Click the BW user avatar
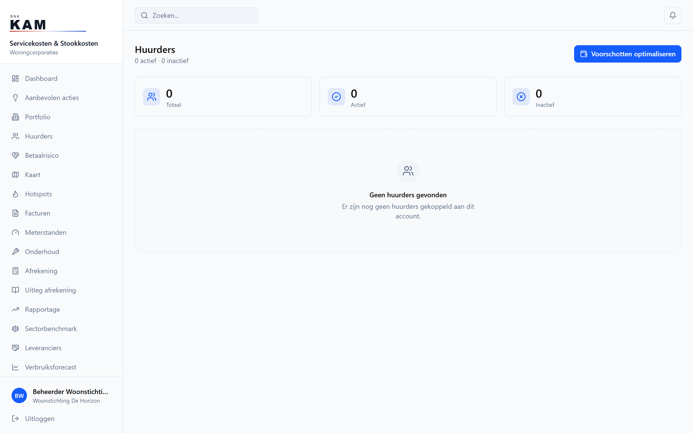693x433 pixels. coord(19,396)
